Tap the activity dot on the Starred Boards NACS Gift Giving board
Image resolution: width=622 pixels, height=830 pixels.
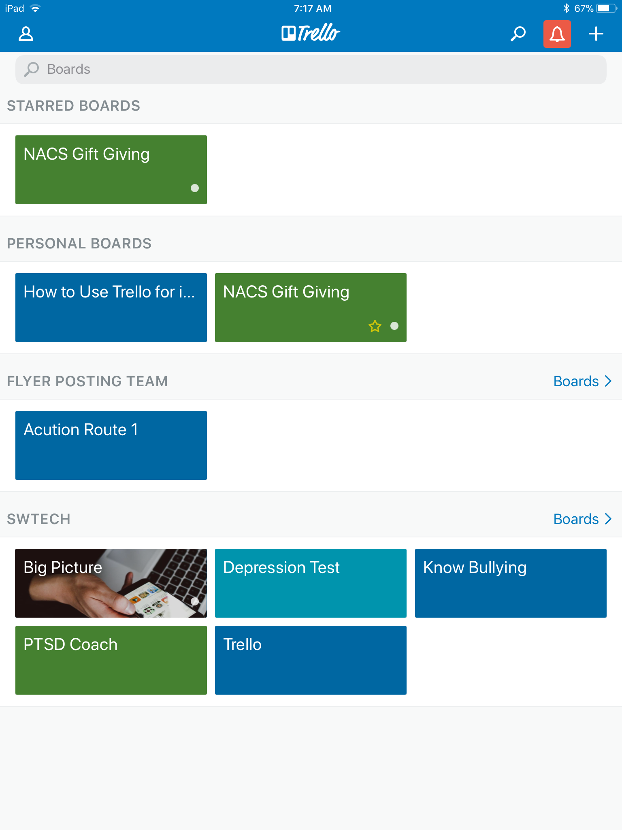point(195,188)
